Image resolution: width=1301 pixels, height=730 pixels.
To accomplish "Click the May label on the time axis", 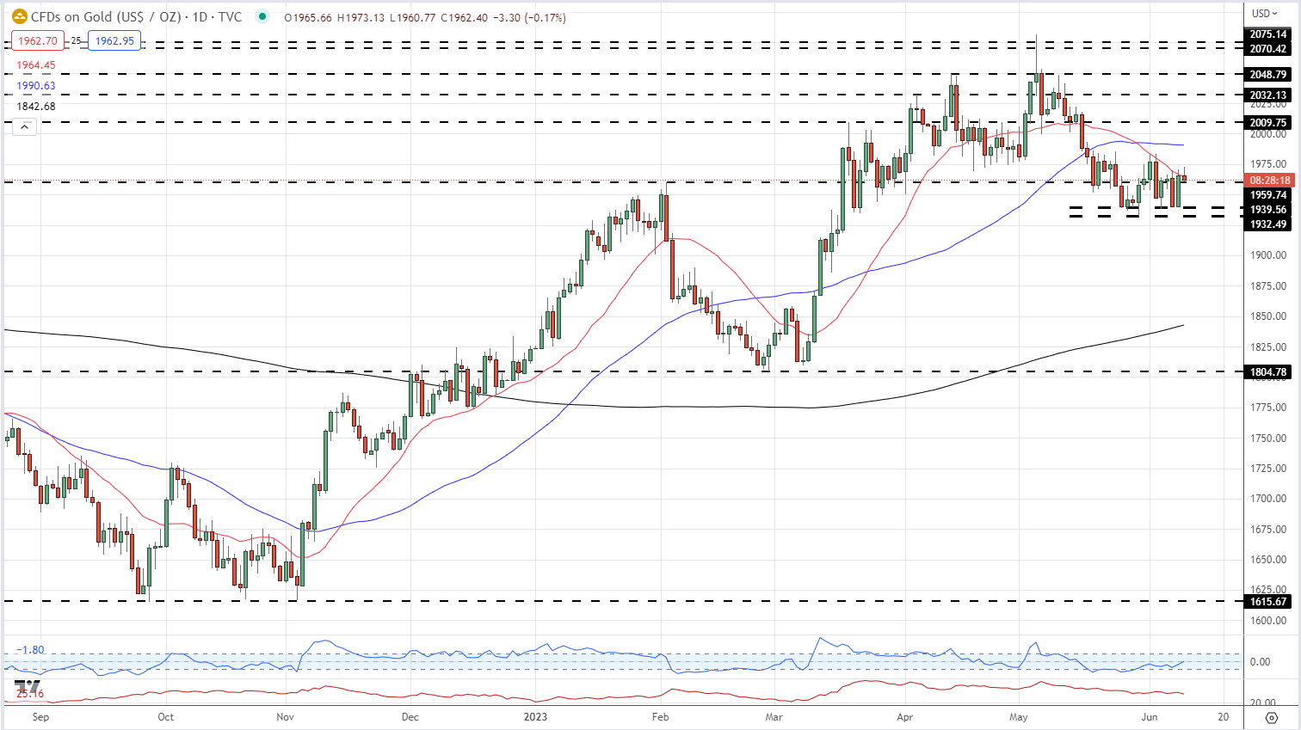I will tap(1020, 716).
